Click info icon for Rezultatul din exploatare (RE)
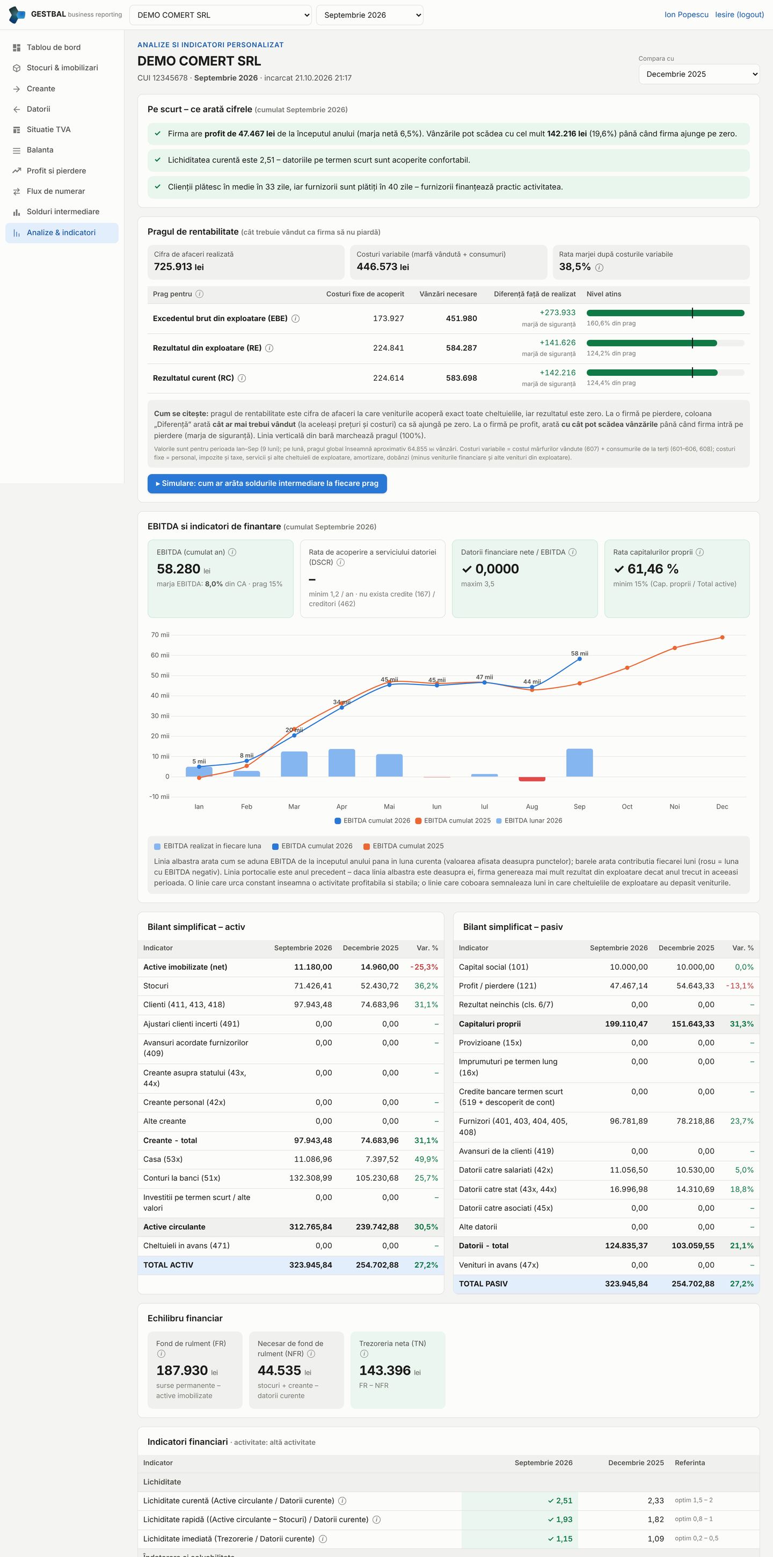773x1557 pixels. [269, 348]
